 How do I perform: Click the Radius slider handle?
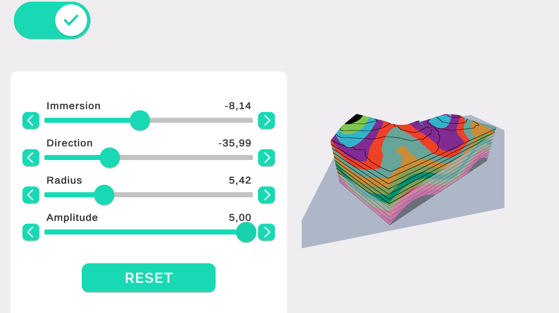coord(104,195)
